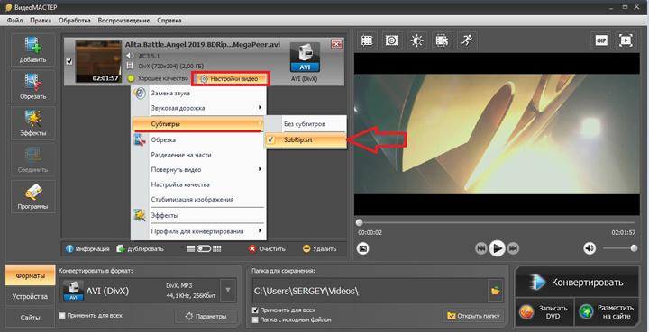Image resolution: width=649 pixels, height=332 pixels.
Task: Open brightness adjustment sun icon
Action: [416, 40]
